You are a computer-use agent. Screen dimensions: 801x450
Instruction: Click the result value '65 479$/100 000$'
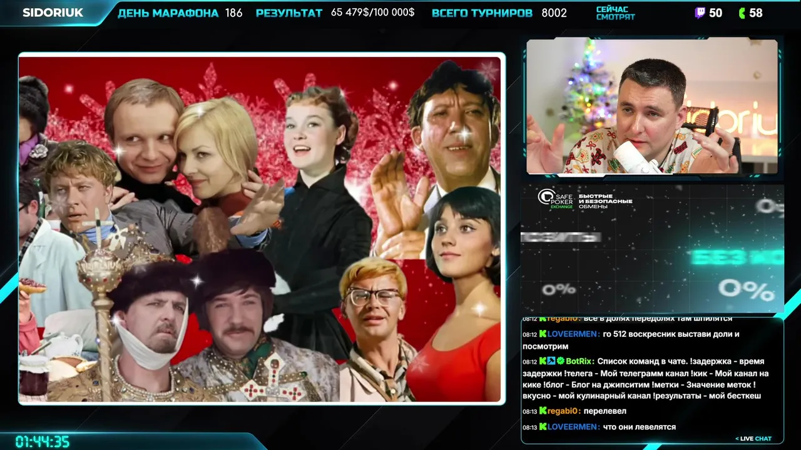point(372,12)
